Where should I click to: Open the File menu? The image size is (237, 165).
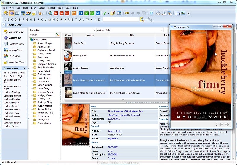pyautogui.click(x=5, y=8)
